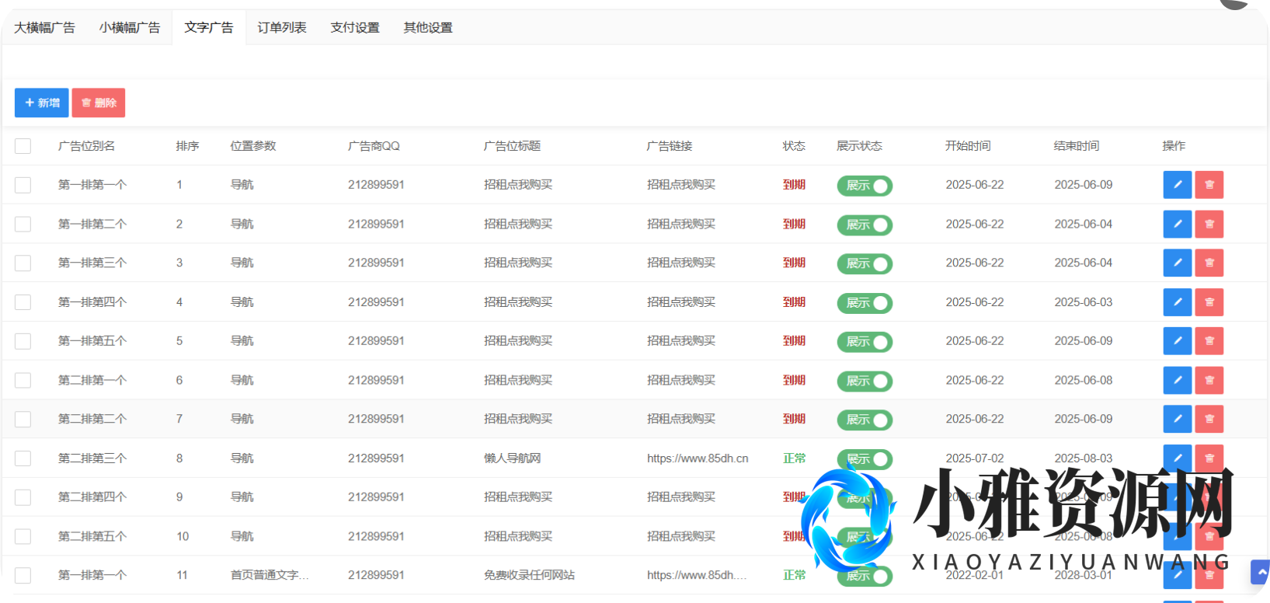
Task: Click 正常 status in 第二排第三个 row
Action: [x=794, y=458]
